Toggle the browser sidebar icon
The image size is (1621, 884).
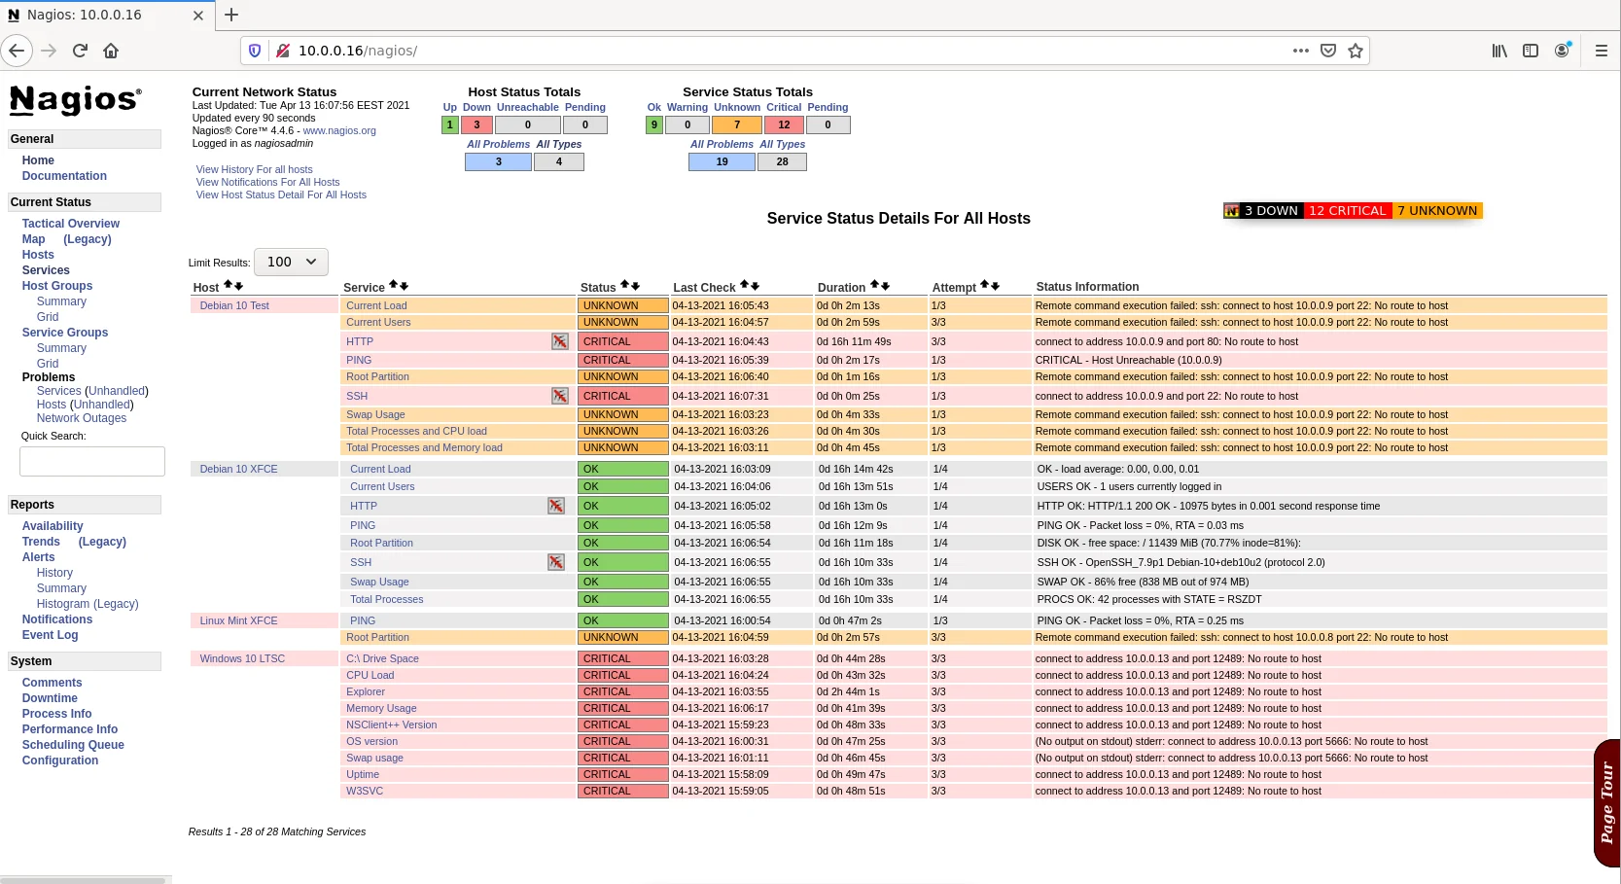tap(1531, 51)
